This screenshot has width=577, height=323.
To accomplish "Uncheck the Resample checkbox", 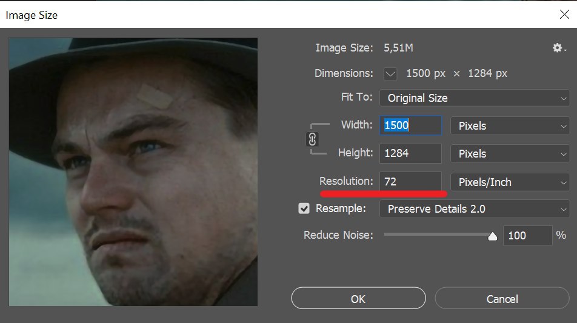I will (x=304, y=208).
